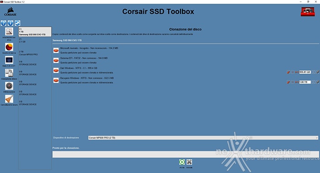Click the red eraser icon for Recupero Windows
This screenshot has width=320, height=173.
tap(288, 82)
